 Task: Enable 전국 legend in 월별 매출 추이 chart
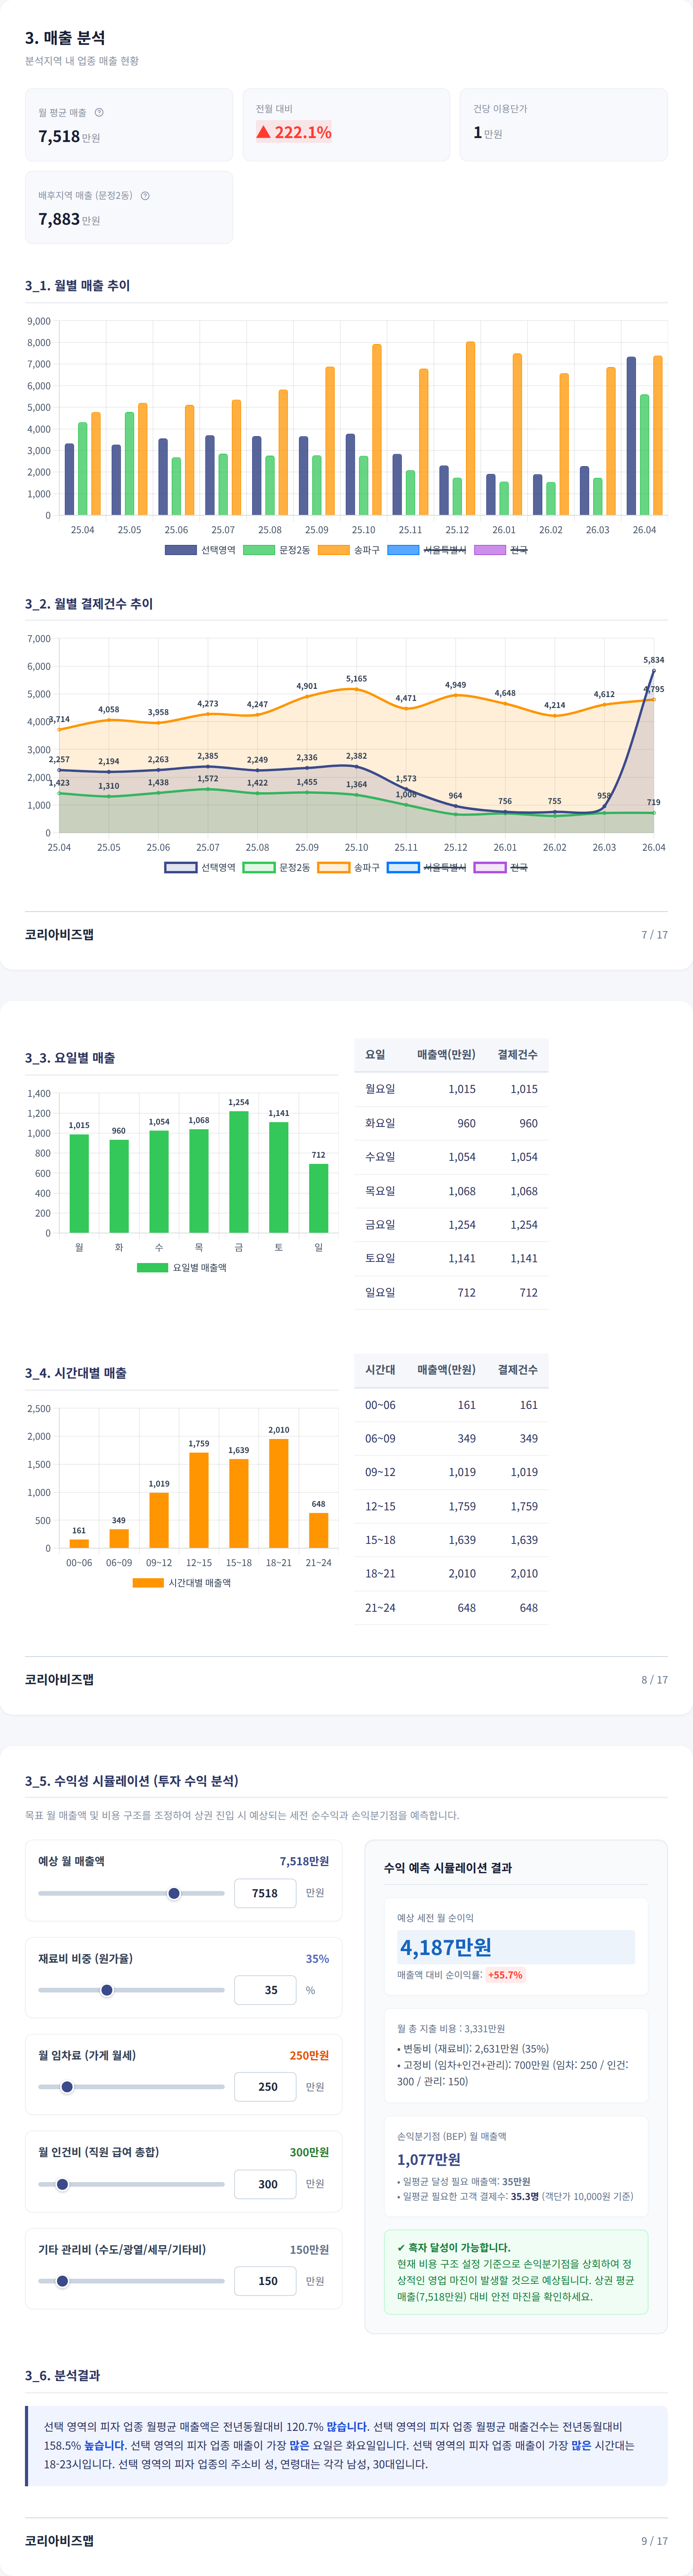[x=501, y=550]
